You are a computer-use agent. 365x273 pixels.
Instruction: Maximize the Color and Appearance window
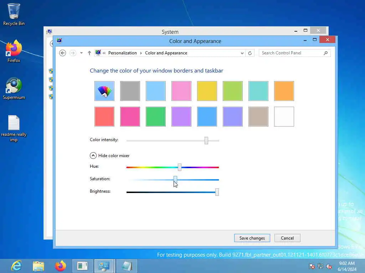315,40
